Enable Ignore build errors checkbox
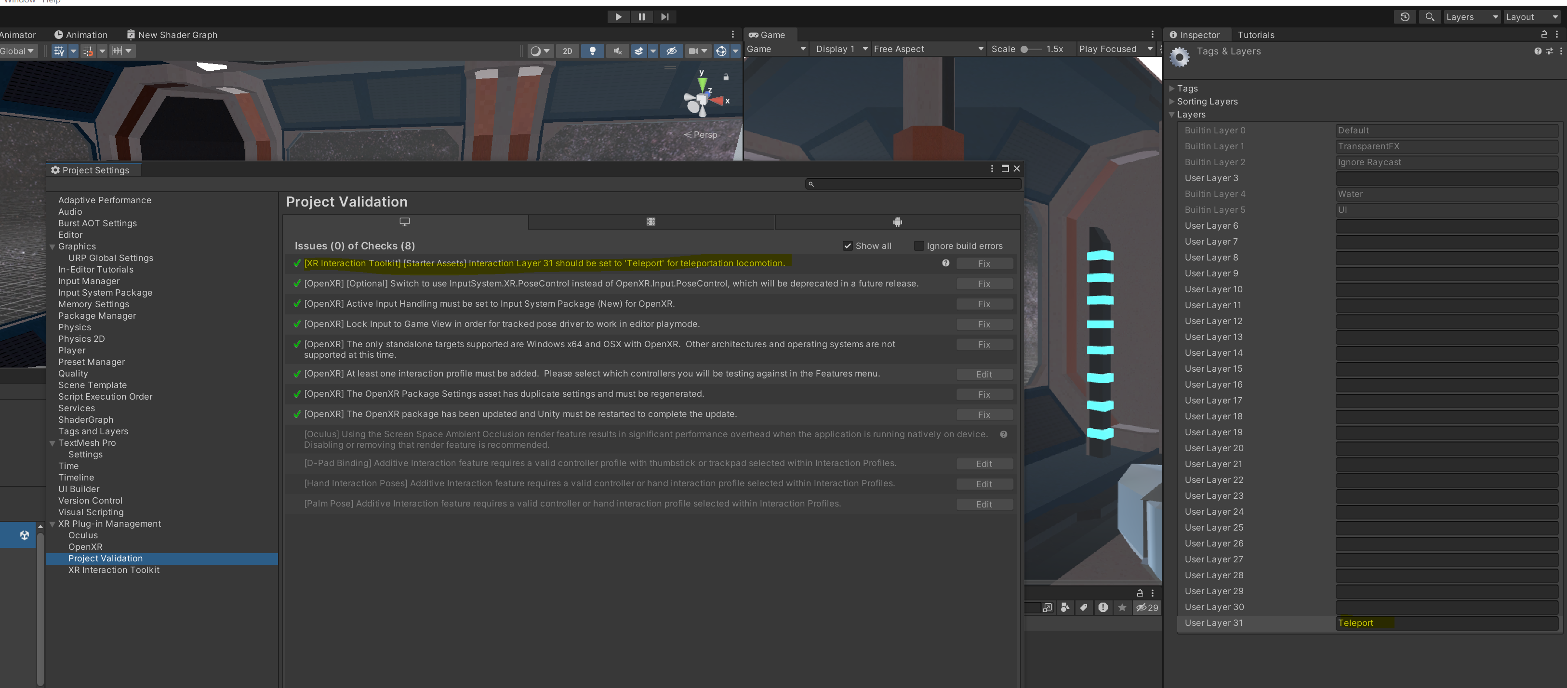 click(x=918, y=246)
